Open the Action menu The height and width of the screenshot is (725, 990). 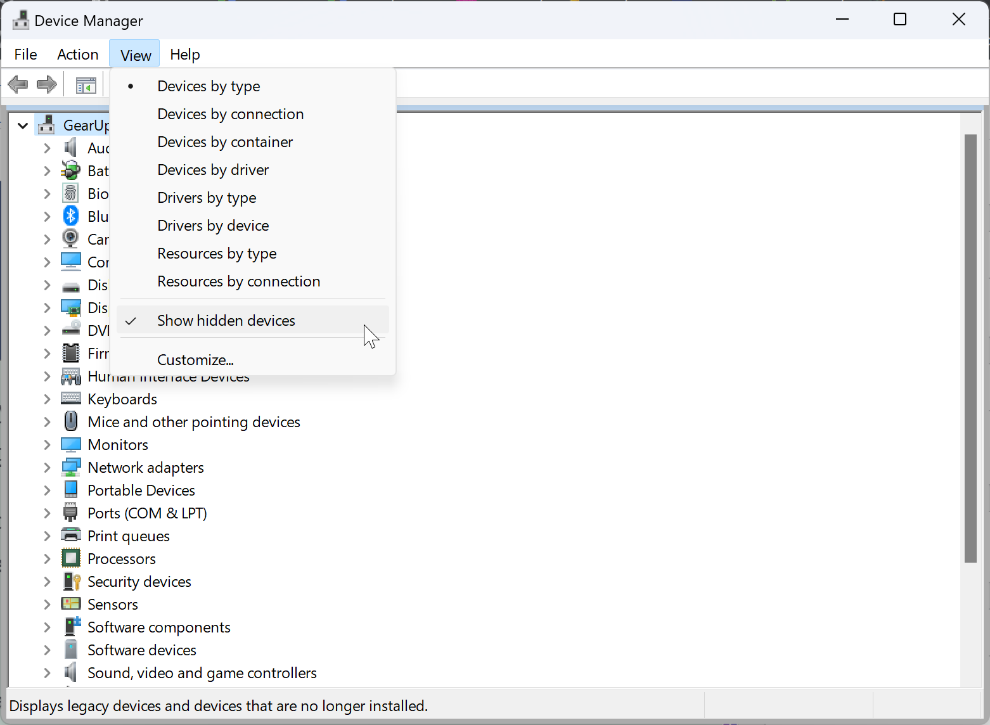(x=78, y=55)
